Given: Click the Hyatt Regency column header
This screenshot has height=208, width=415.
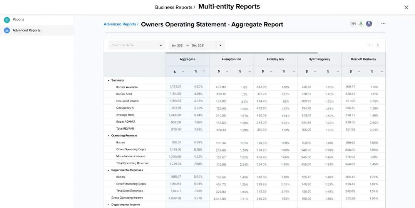Looking at the screenshot, I should (x=319, y=60).
